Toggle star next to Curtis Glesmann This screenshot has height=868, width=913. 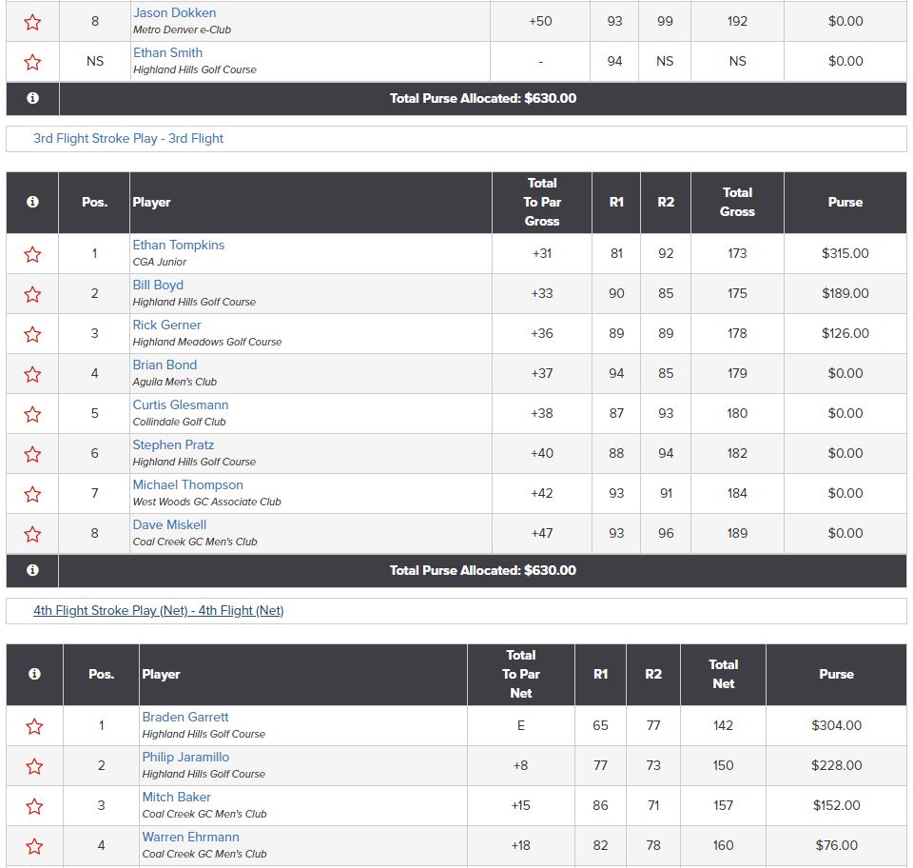(x=32, y=414)
